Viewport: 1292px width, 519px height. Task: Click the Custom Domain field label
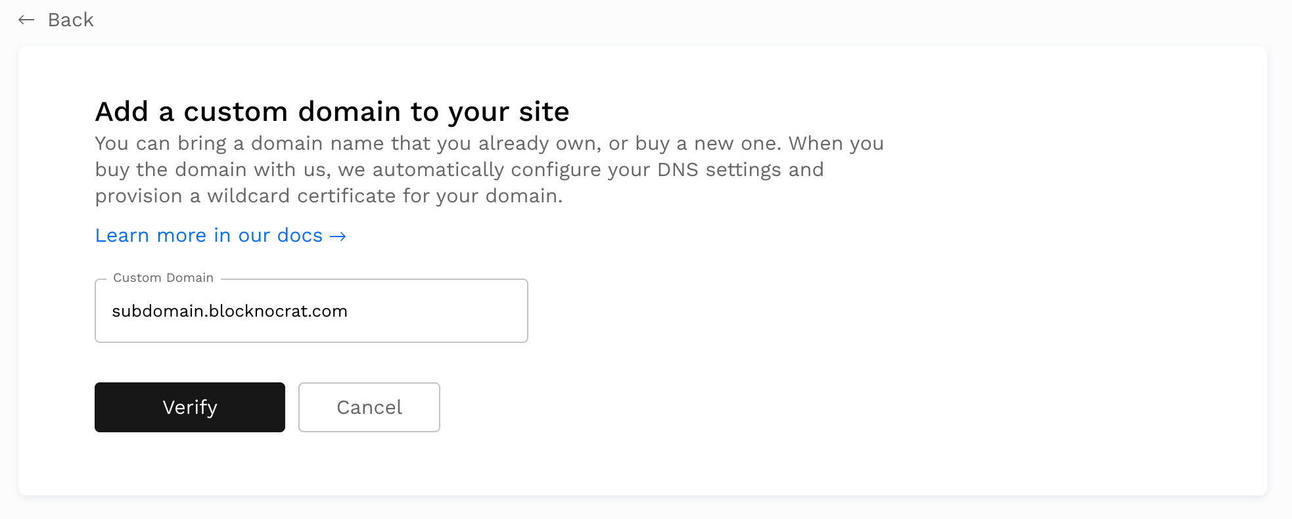click(x=163, y=278)
